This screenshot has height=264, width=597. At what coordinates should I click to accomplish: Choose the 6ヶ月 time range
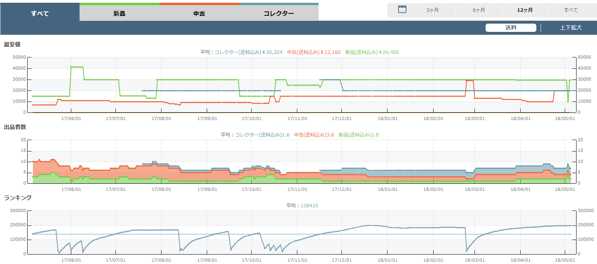(x=479, y=10)
